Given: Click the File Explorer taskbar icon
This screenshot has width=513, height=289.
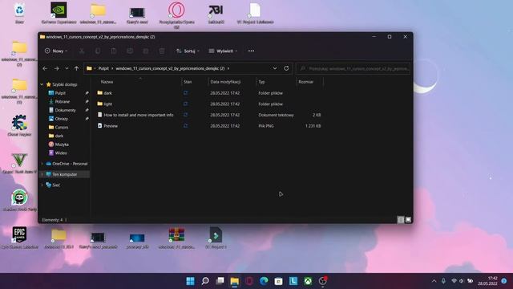Looking at the screenshot, I should coord(235,281).
